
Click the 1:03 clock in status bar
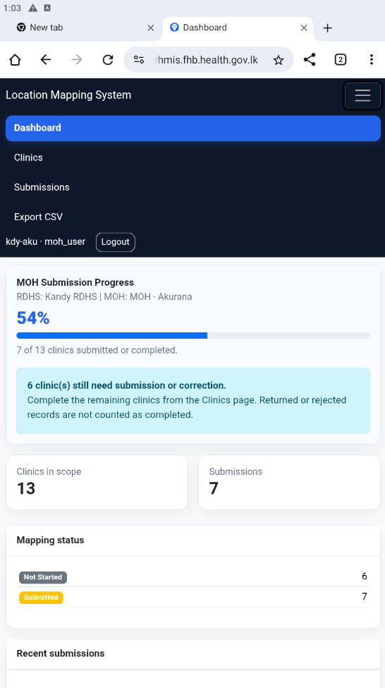pyautogui.click(x=12, y=8)
